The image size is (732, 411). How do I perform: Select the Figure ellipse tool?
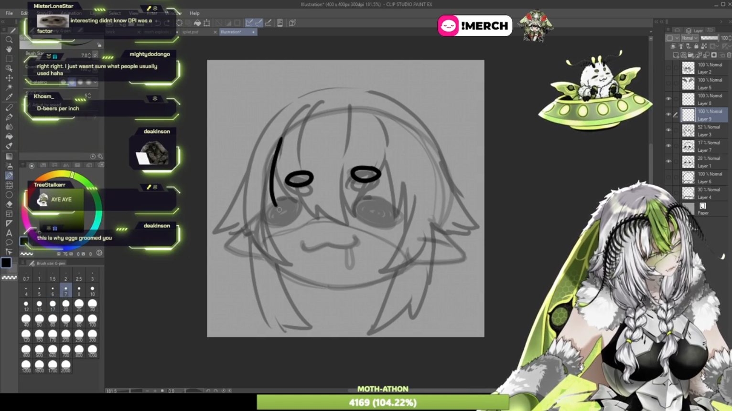9,195
